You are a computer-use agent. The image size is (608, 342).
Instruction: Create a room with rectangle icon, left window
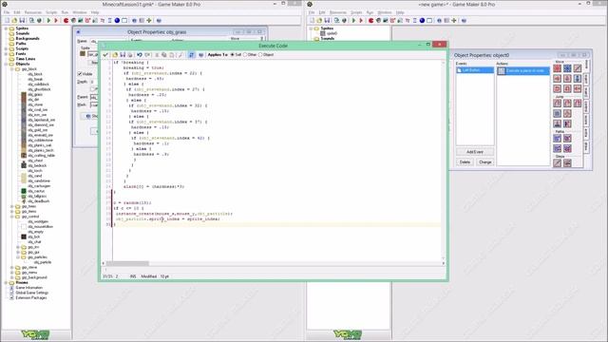(x=124, y=21)
